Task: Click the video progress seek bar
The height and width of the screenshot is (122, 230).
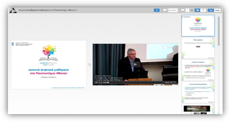Action: [136, 83]
